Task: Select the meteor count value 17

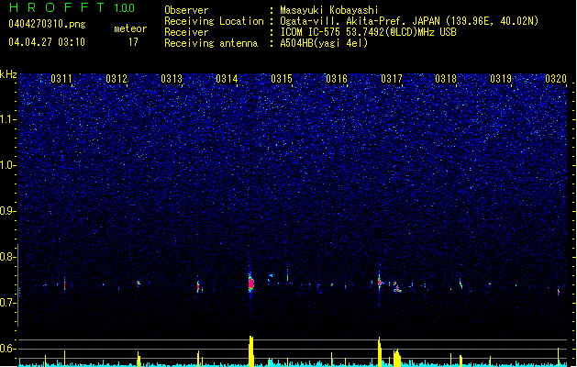Action: point(133,42)
